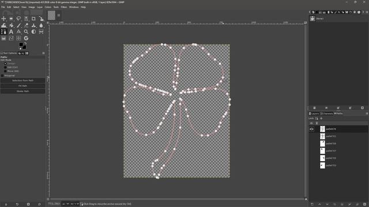
Task: Switch to the Channels tab
Action: pos(326,114)
